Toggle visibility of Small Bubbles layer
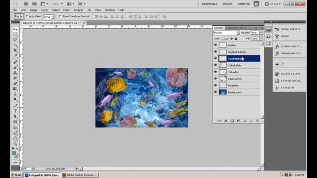 [x=215, y=58]
